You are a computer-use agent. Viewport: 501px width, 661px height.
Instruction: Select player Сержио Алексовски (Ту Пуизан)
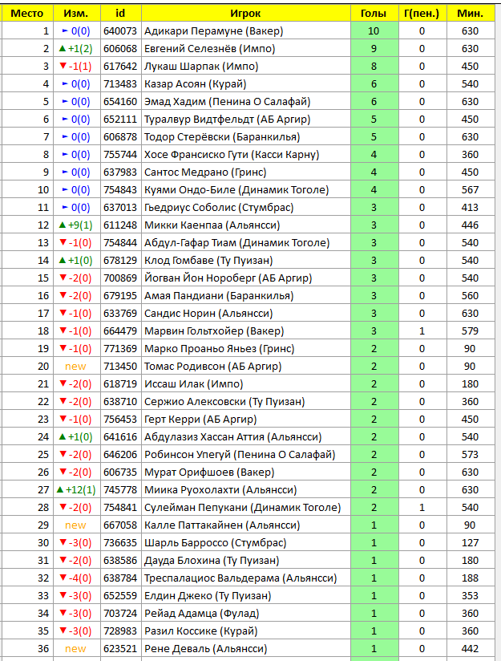(224, 402)
